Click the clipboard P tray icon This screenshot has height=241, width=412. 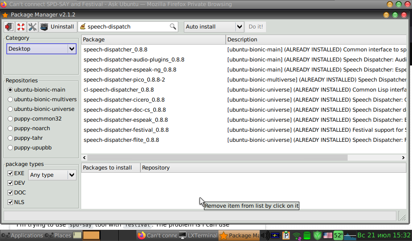286,235
